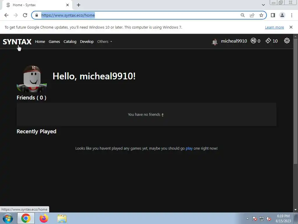Open the Develop page

(87, 41)
